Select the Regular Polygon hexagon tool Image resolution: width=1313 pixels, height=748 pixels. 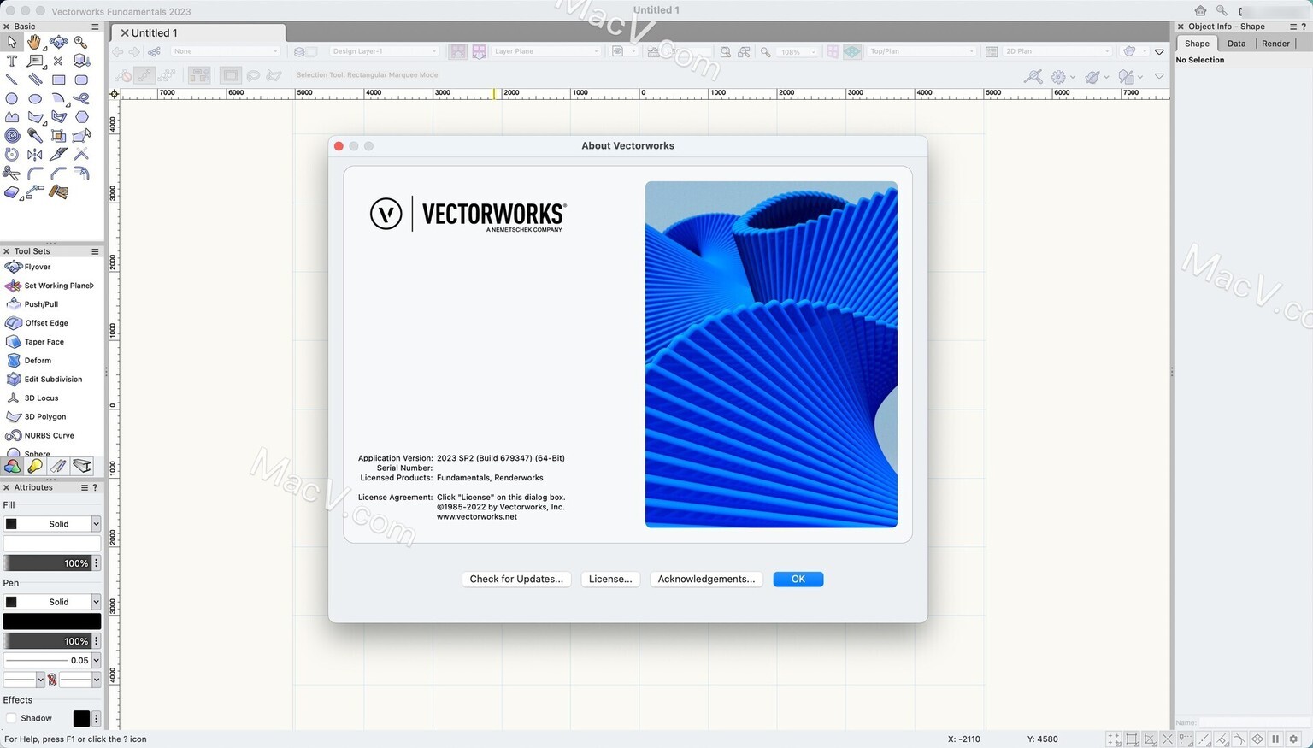(x=81, y=117)
